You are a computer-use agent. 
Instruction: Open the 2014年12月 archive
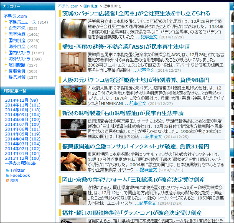21,100
